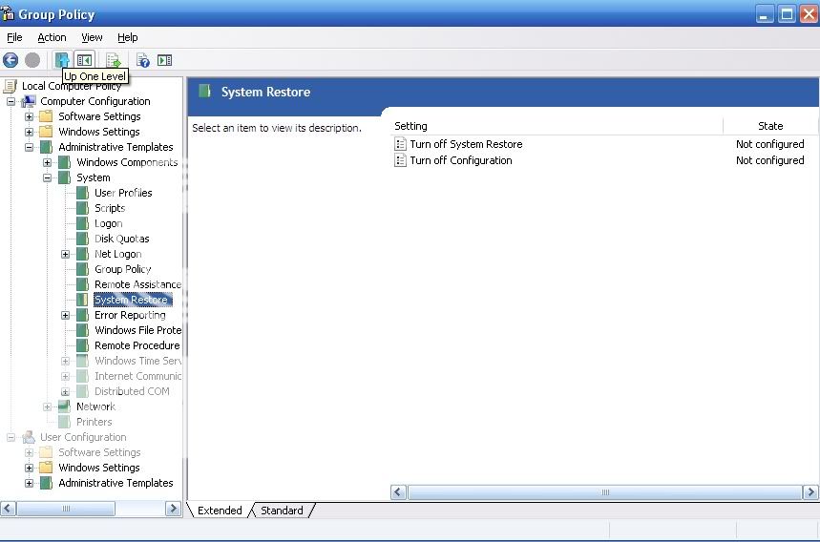Image resolution: width=820 pixels, height=542 pixels.
Task: Click the Show/Hide Action Pane toolbar icon
Action: 165,60
